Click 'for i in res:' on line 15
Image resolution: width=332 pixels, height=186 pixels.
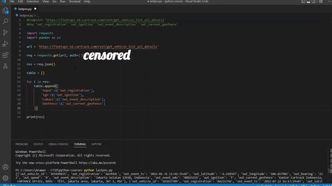pos(38,82)
